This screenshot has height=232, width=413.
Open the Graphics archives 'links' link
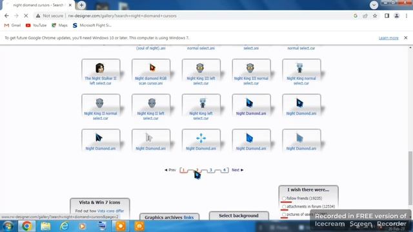click(188, 217)
